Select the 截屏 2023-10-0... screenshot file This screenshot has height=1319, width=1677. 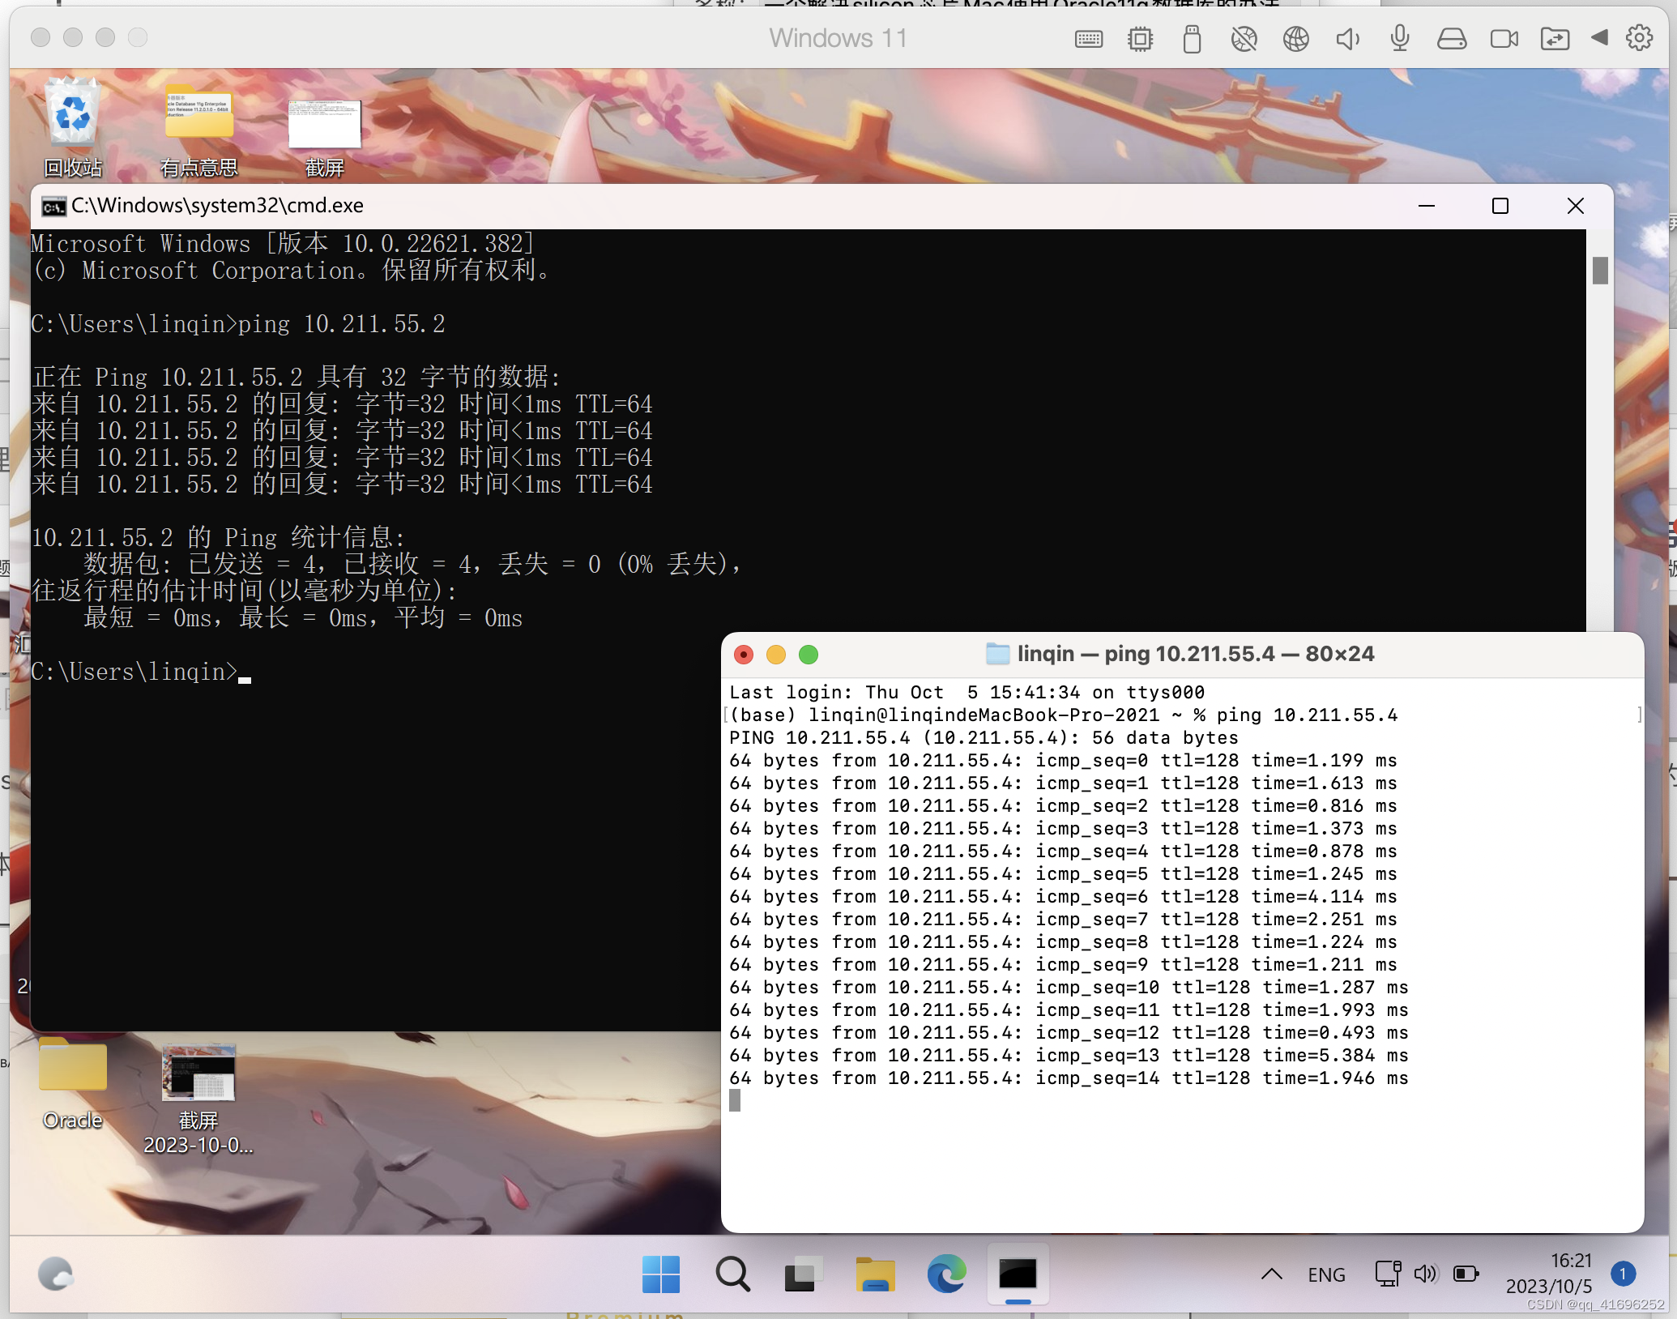tap(198, 1099)
